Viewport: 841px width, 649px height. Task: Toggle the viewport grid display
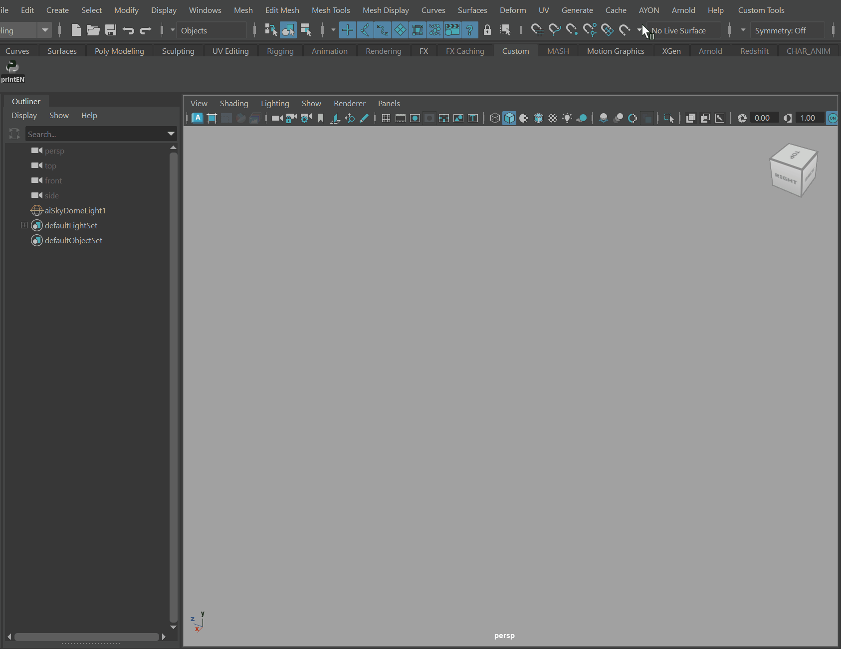tap(386, 118)
